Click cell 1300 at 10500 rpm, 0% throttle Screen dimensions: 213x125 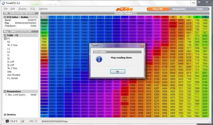tap(52, 20)
